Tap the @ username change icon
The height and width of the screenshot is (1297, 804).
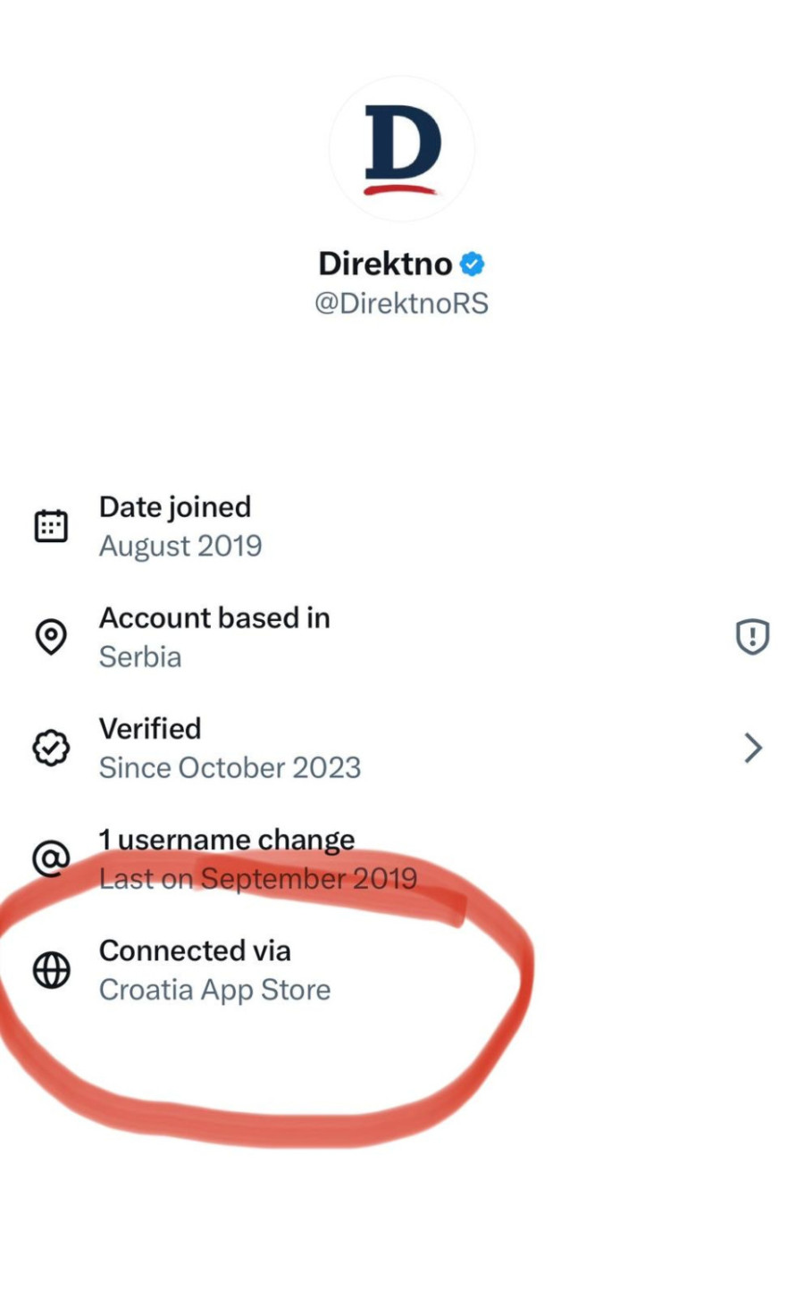tap(51, 858)
